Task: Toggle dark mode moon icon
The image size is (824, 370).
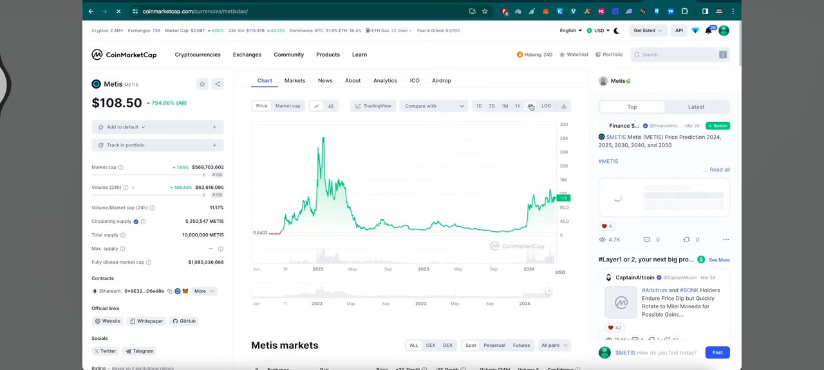Action: [x=617, y=30]
